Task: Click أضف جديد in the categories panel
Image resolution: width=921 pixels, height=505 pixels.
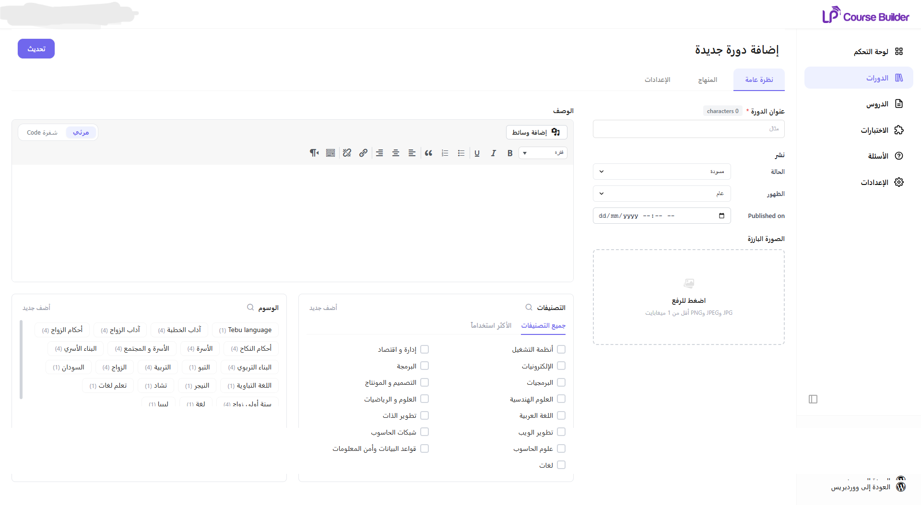Action: (x=323, y=308)
